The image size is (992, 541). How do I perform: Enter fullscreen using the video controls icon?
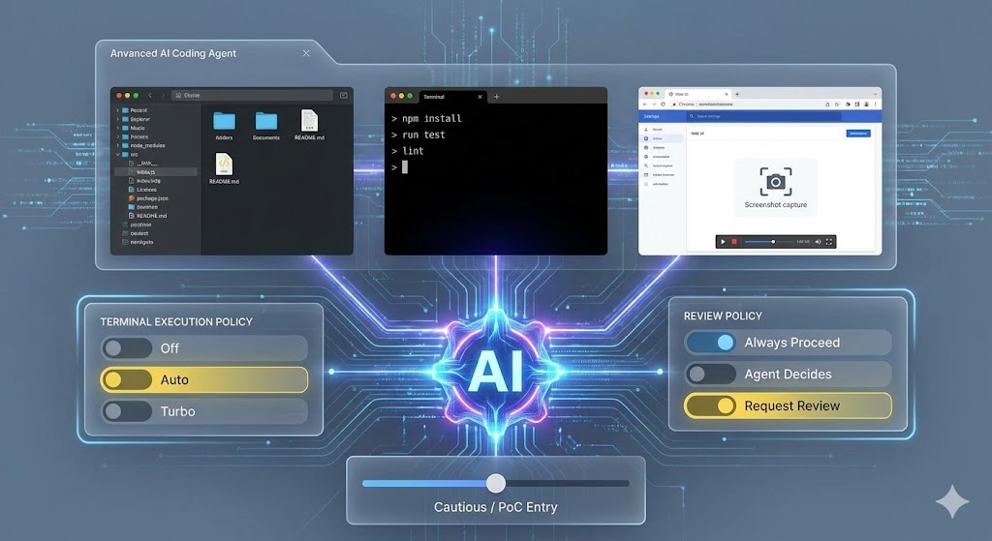pos(828,241)
